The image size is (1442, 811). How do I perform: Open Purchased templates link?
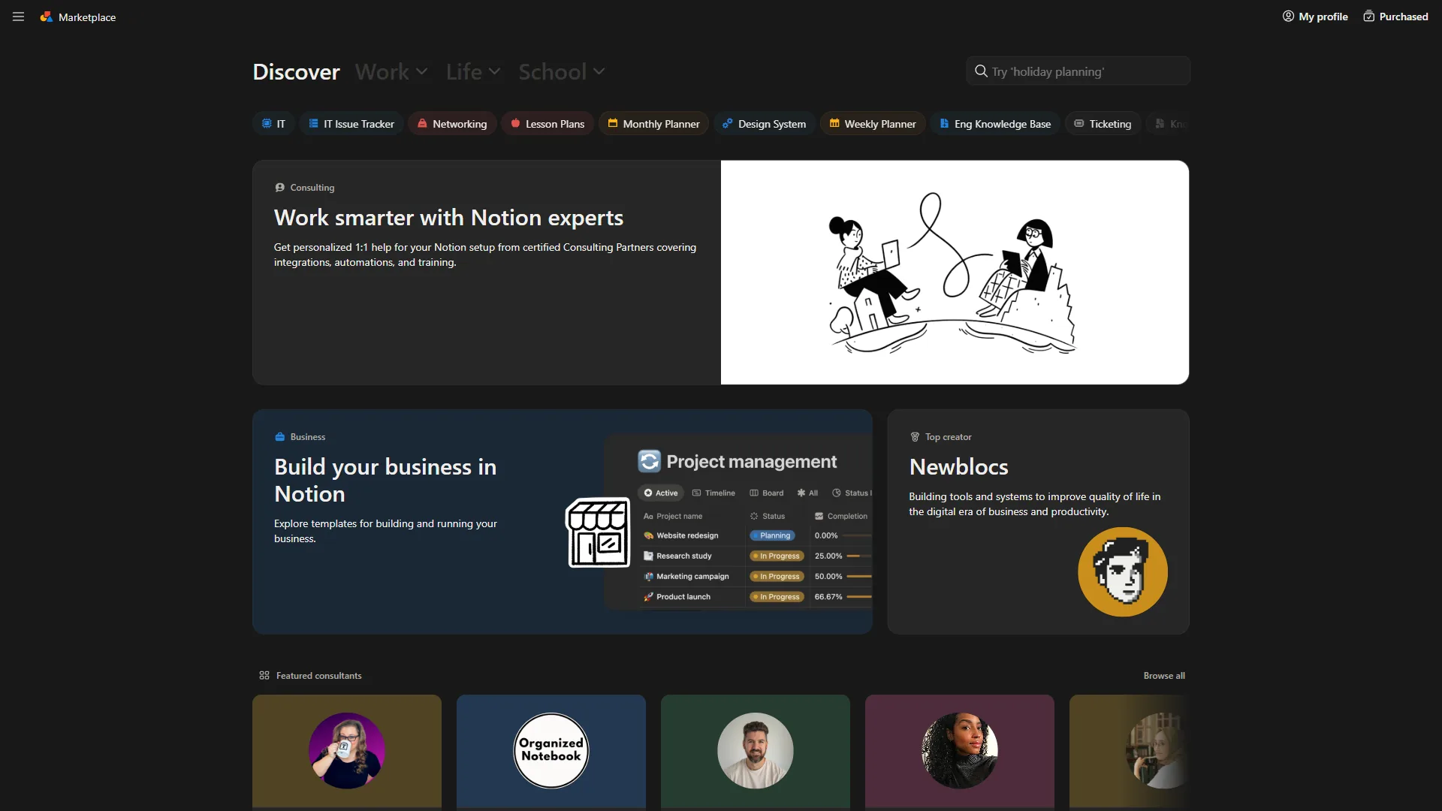(x=1395, y=17)
